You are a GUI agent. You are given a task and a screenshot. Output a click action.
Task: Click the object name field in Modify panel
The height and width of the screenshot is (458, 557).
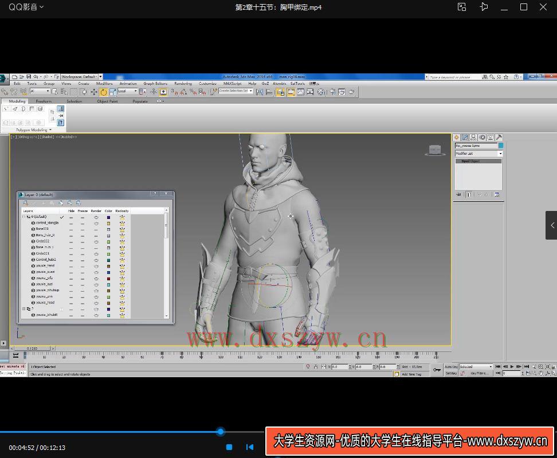tap(476, 146)
